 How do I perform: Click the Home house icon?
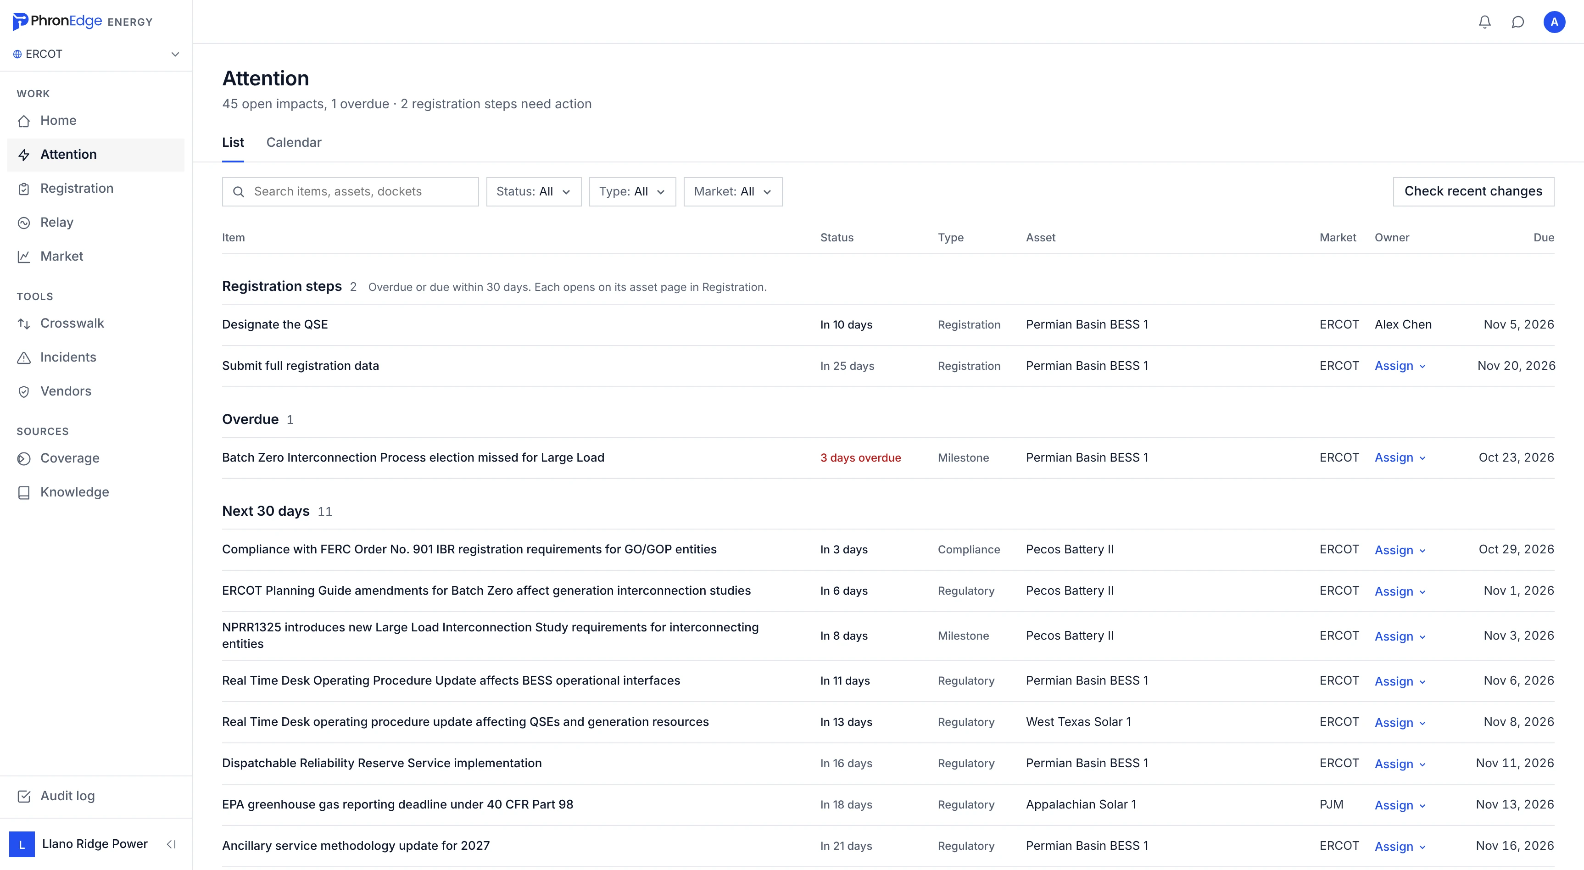24,121
